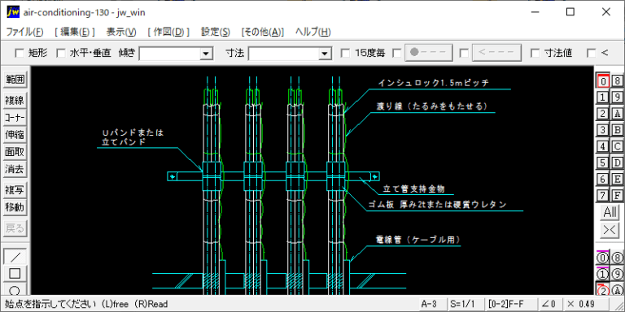Select layer F button
The height and width of the screenshot is (312, 625).
(x=617, y=195)
